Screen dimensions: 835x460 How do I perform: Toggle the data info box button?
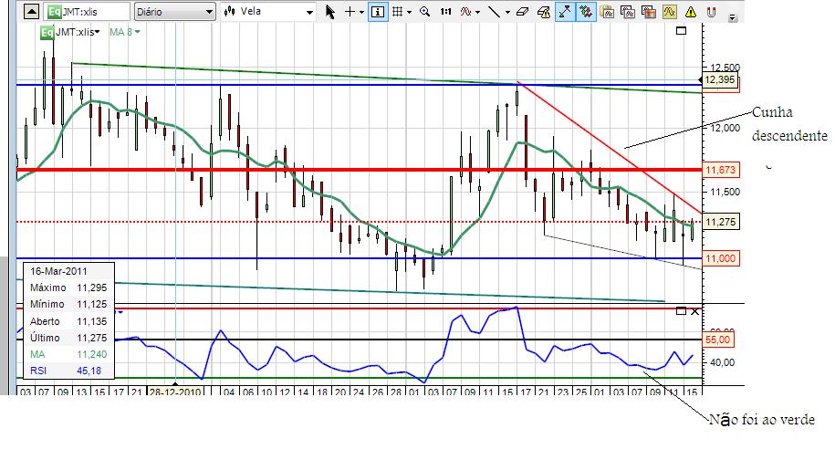pyautogui.click(x=378, y=12)
